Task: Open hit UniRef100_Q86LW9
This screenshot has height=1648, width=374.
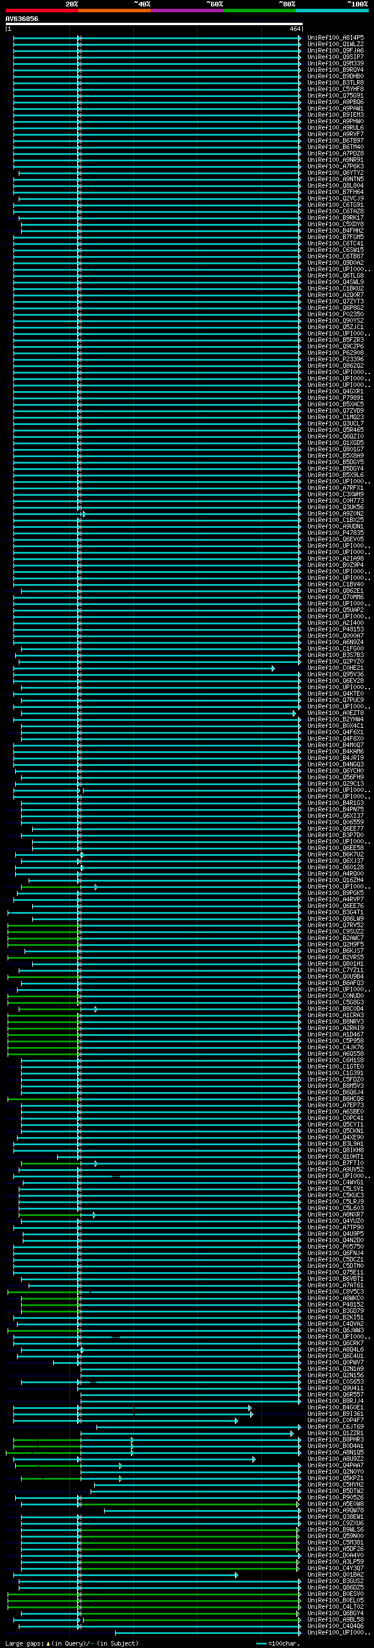Action: coord(335,918)
